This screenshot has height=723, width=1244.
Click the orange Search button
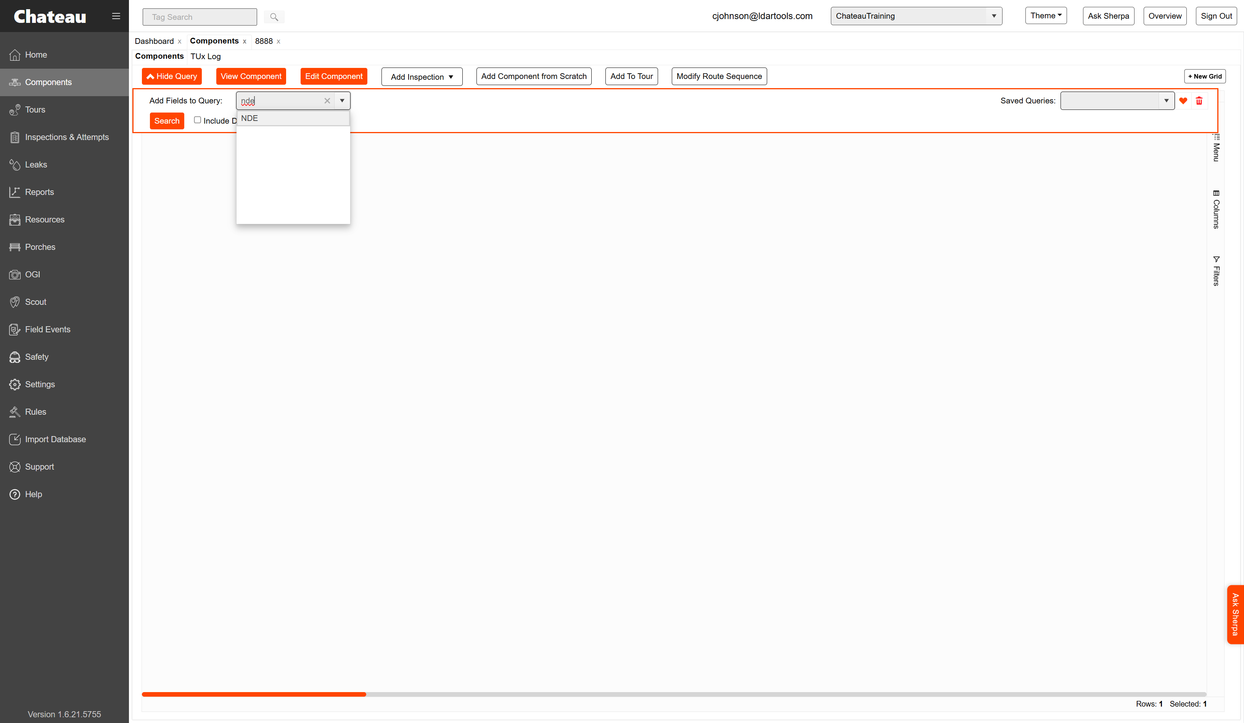point(167,121)
